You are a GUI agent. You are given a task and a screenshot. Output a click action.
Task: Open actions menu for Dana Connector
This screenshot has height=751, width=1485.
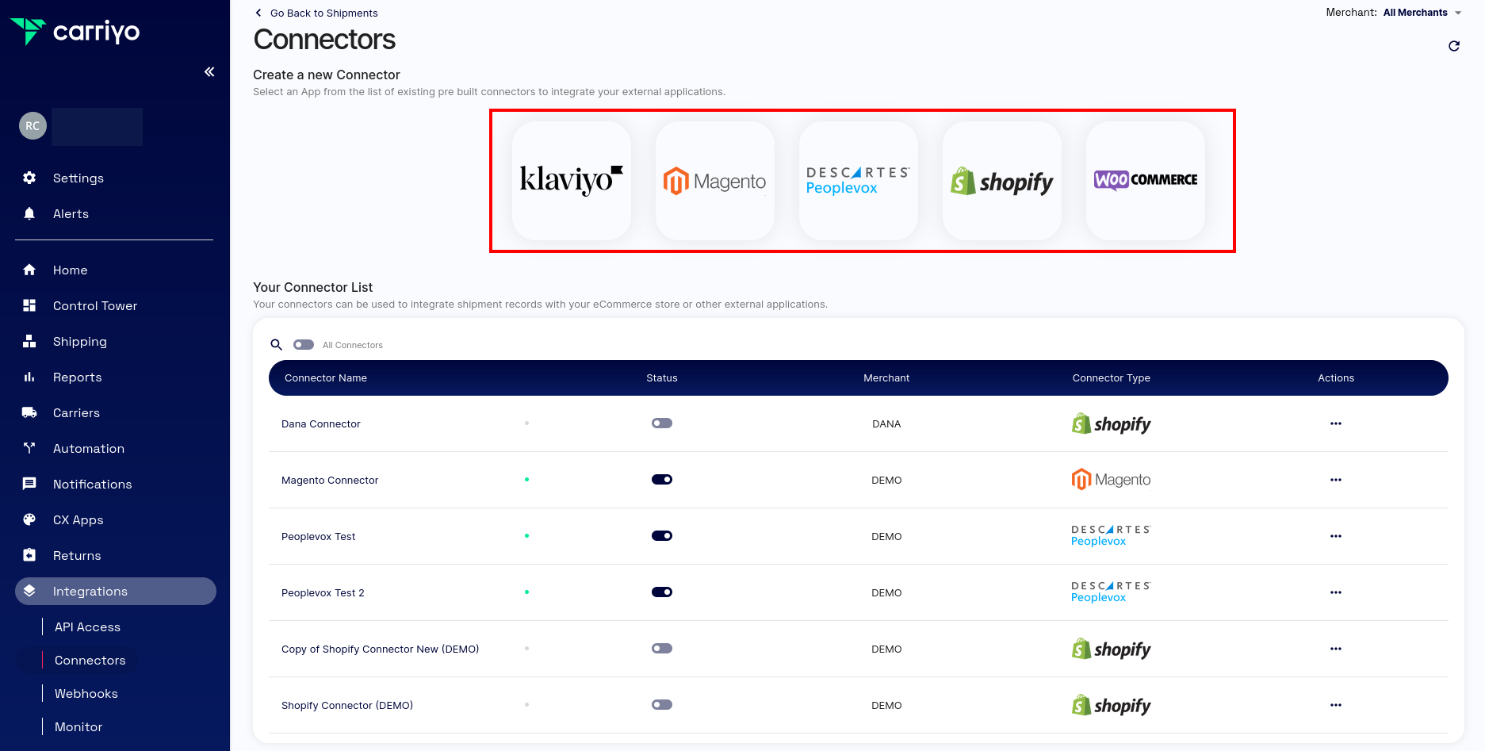pyautogui.click(x=1336, y=423)
